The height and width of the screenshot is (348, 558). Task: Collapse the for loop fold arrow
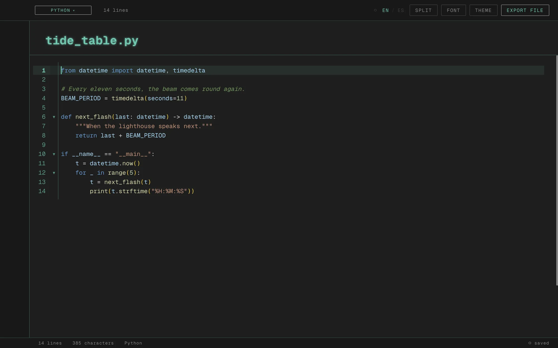coord(54,173)
